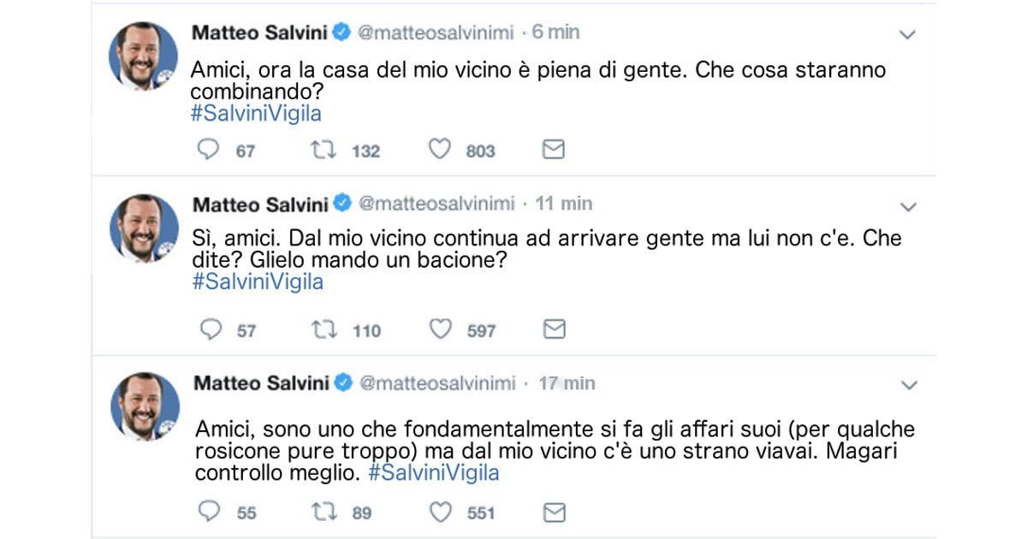This screenshot has height=539, width=1027.
Task: Open the message share icon on the second tweet
Action: pos(553,328)
